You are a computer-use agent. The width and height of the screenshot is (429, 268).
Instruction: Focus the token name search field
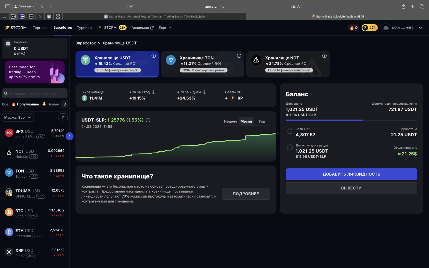(x=35, y=93)
